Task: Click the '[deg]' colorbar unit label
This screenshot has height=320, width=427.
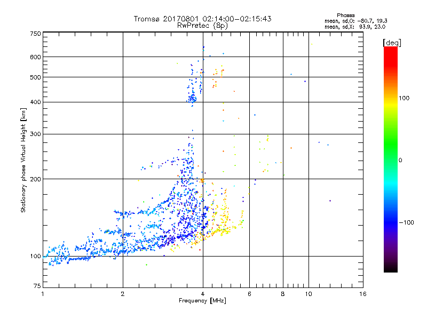Action: point(392,43)
